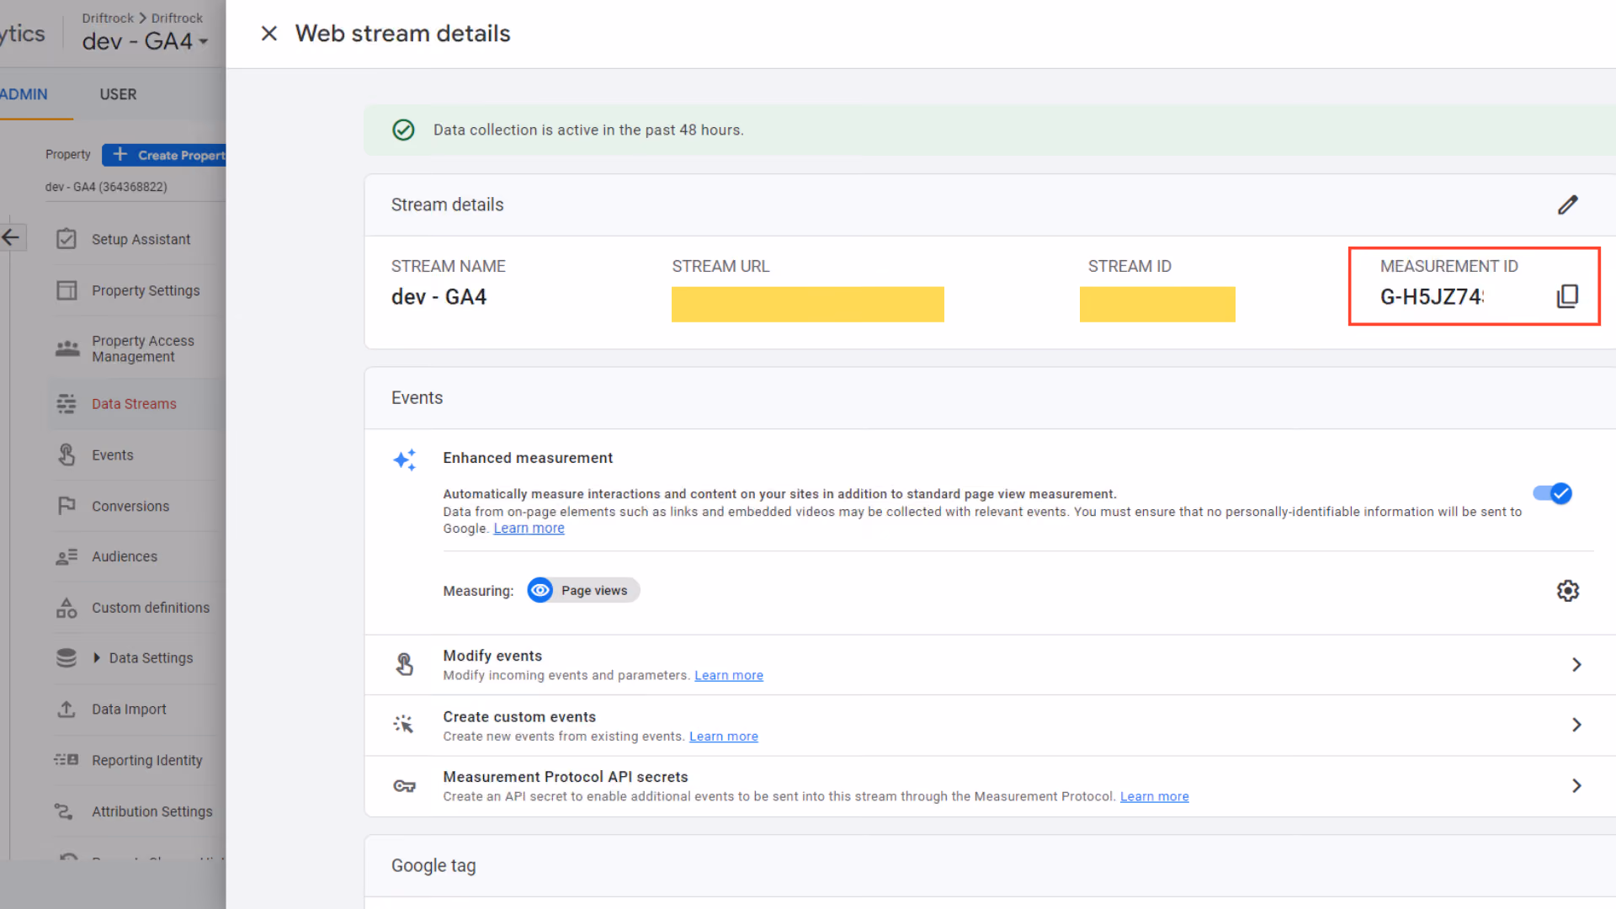This screenshot has width=1616, height=909.
Task: Click the Audiences icon
Action: (x=66, y=556)
